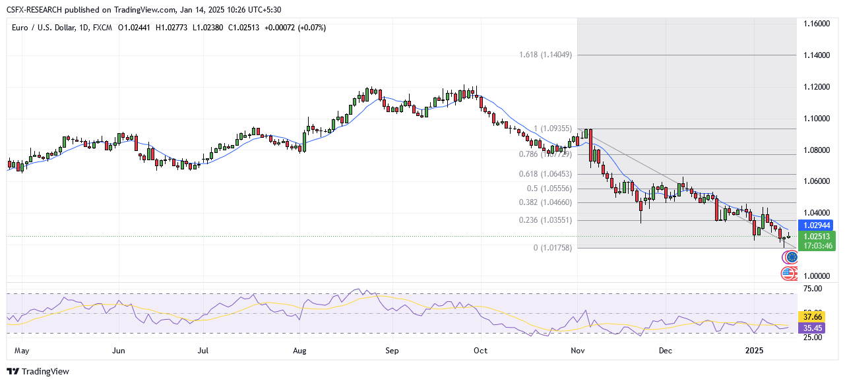845x383 pixels.
Task: Click the Euro flag event icon
Action: click(x=790, y=258)
